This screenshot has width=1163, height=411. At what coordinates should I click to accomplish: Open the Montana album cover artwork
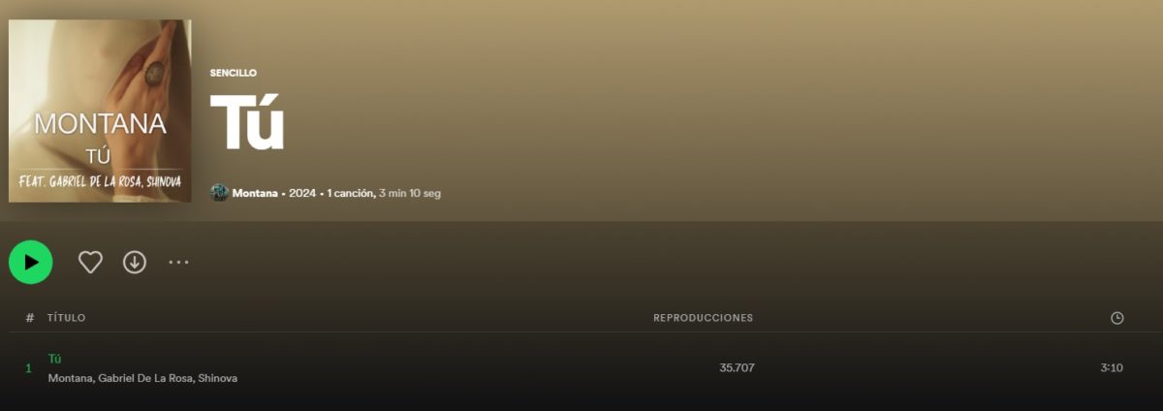point(100,111)
